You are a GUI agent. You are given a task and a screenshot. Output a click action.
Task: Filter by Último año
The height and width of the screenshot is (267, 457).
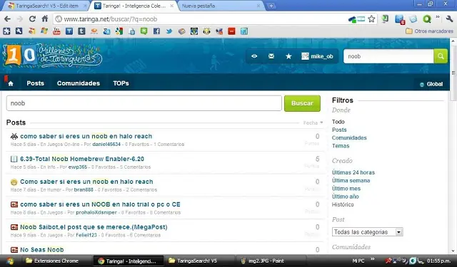pyautogui.click(x=346, y=197)
